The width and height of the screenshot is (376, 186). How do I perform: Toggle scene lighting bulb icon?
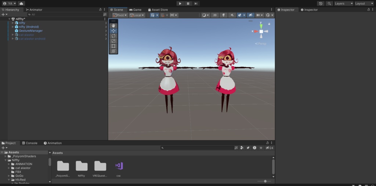(224, 15)
